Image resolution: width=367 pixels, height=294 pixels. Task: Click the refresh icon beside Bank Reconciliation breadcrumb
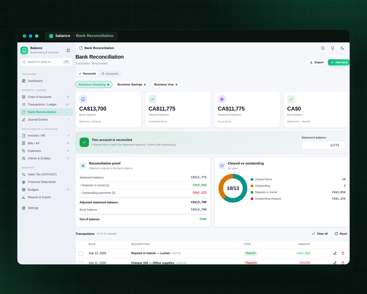coord(81,48)
